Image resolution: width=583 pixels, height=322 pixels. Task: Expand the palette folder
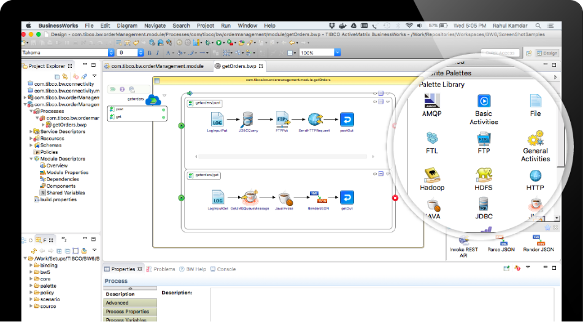31,286
